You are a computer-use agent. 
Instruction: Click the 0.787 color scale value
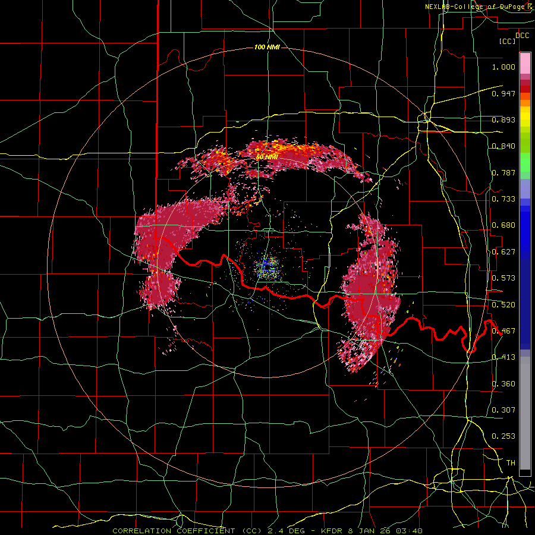pos(503,172)
